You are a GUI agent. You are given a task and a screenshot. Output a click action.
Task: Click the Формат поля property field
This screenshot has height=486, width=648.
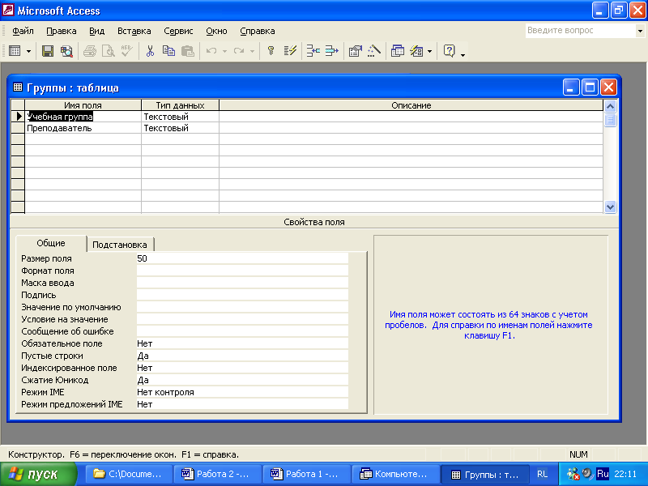tap(242, 271)
